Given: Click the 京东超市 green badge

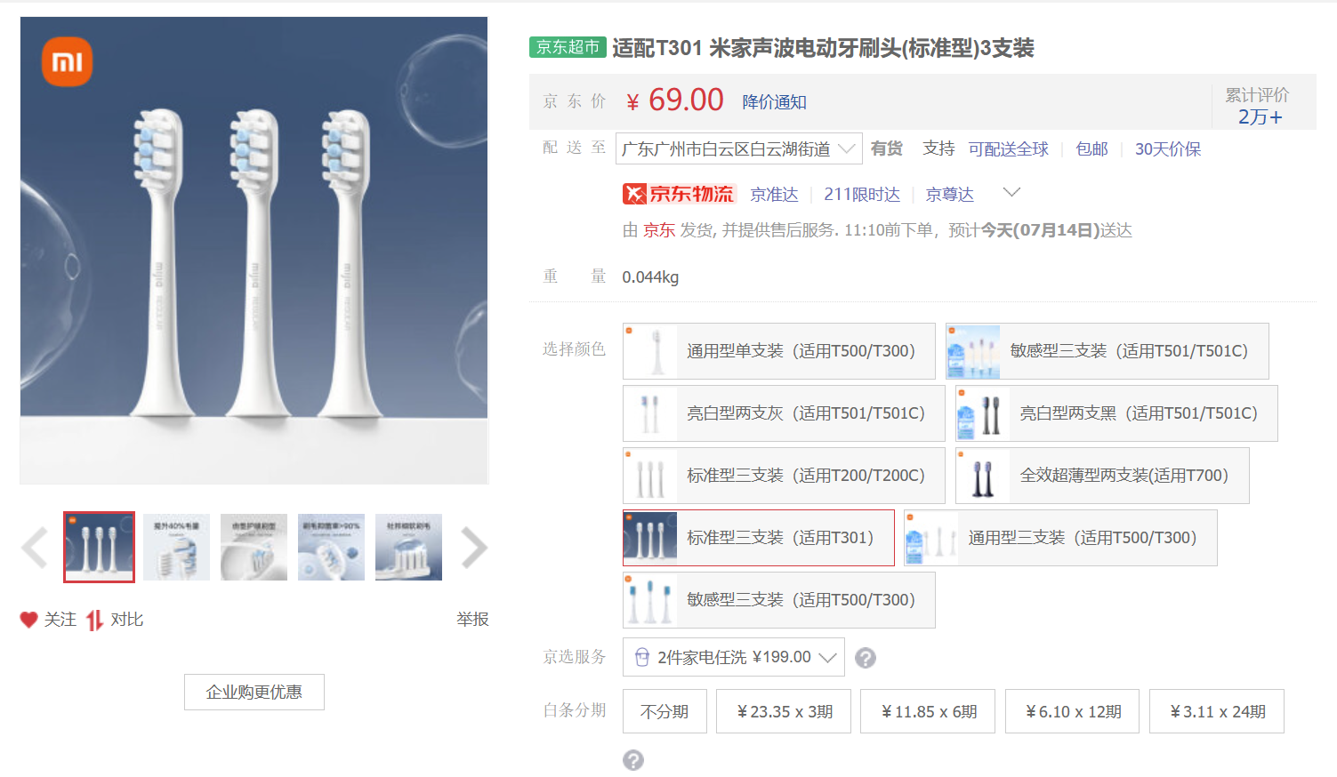Looking at the screenshot, I should 568,47.
